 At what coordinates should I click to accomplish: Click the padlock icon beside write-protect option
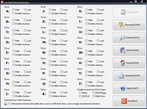(6, 104)
